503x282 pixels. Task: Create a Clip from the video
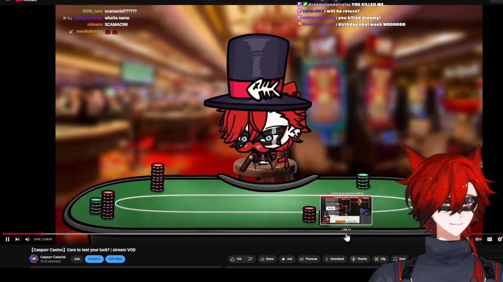click(380, 259)
